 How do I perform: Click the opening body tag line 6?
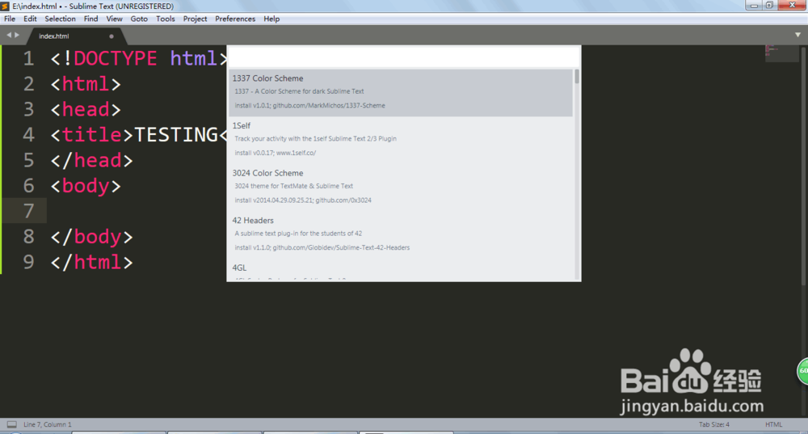coord(86,186)
